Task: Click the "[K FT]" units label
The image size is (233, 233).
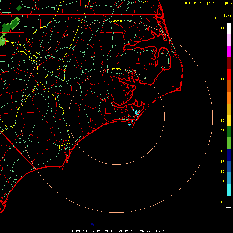Action: tap(219, 18)
